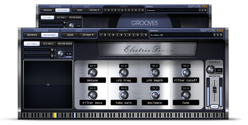Open MIXER in the Grooves window
This screenshot has width=248, height=125.
tap(80, 10)
